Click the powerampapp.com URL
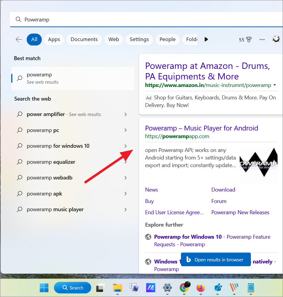This screenshot has width=283, height=297. pos(177,136)
